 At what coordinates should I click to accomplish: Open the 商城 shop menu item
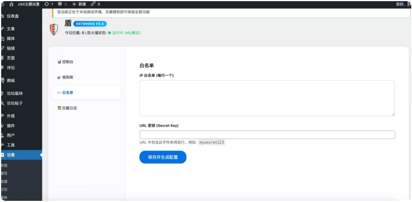(11, 80)
